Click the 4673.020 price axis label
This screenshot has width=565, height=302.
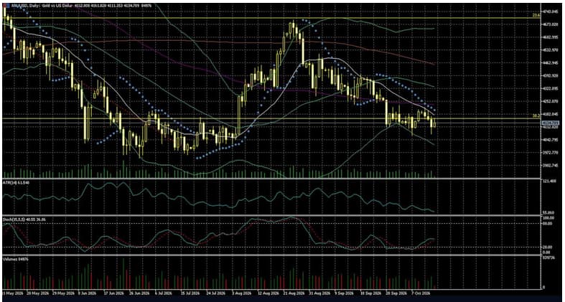click(551, 24)
